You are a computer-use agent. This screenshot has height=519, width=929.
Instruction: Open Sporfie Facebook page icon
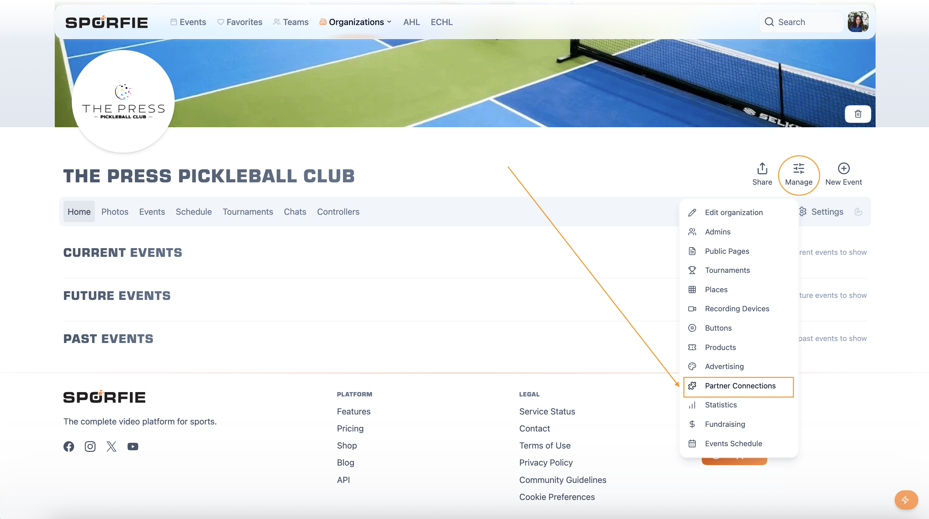click(69, 447)
